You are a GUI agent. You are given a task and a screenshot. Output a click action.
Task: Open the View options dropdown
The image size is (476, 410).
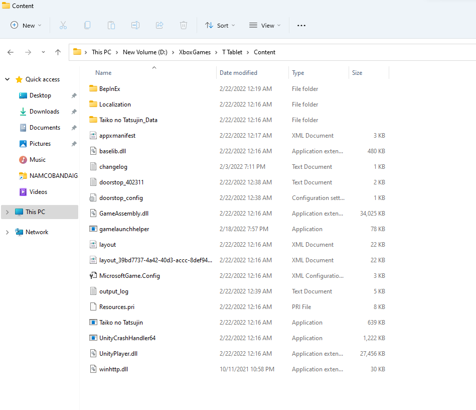coord(264,25)
